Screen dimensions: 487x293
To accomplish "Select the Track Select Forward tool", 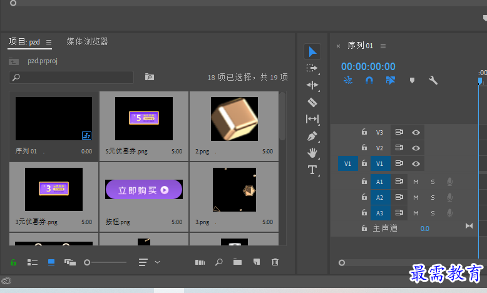I will pyautogui.click(x=312, y=68).
